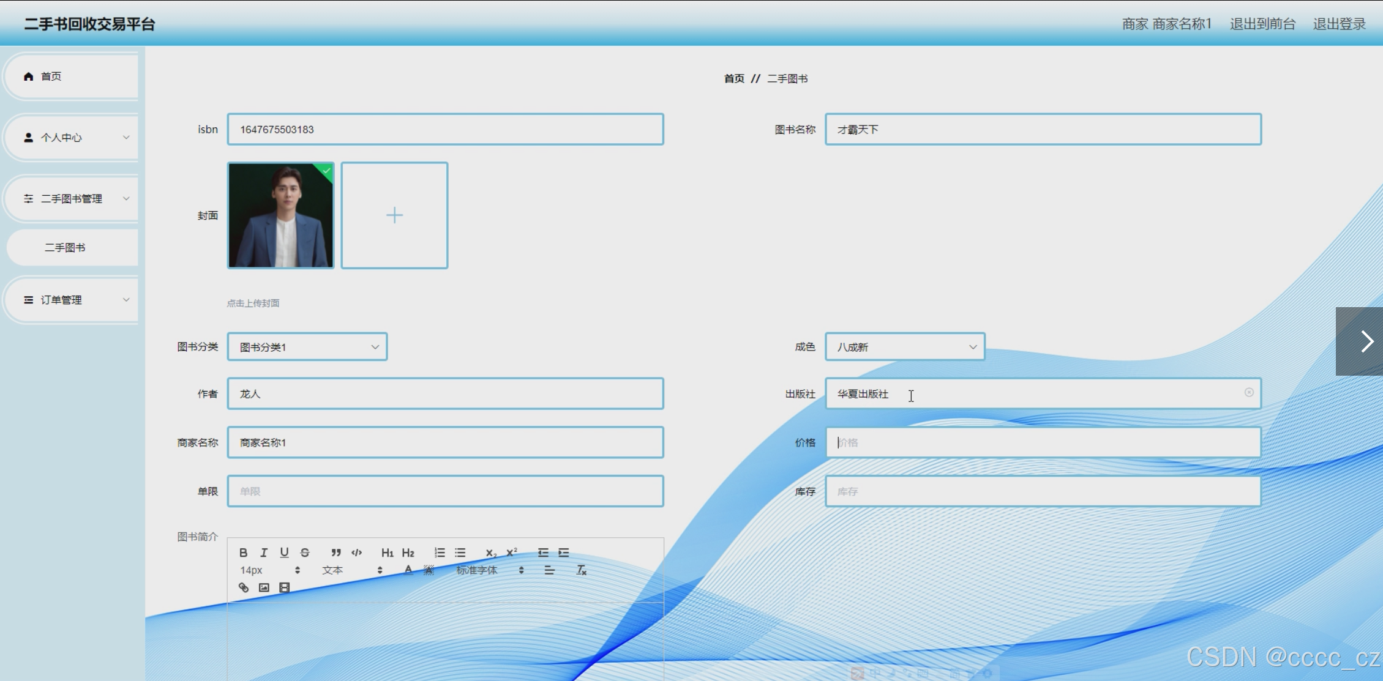Click the 价格 price input field

1043,442
